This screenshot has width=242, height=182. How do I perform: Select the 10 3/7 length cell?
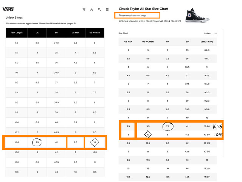tap(207, 135)
